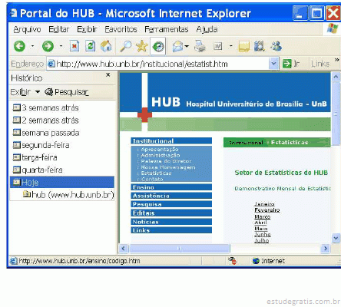The width and height of the screenshot is (341, 307).
Task: Stop loading the page
Action: pyautogui.click(x=74, y=46)
